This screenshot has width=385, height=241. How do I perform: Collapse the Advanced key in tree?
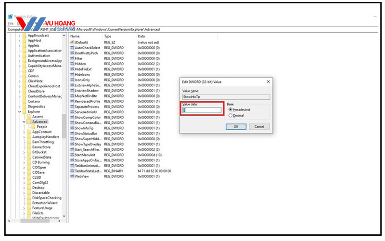[x=24, y=122]
